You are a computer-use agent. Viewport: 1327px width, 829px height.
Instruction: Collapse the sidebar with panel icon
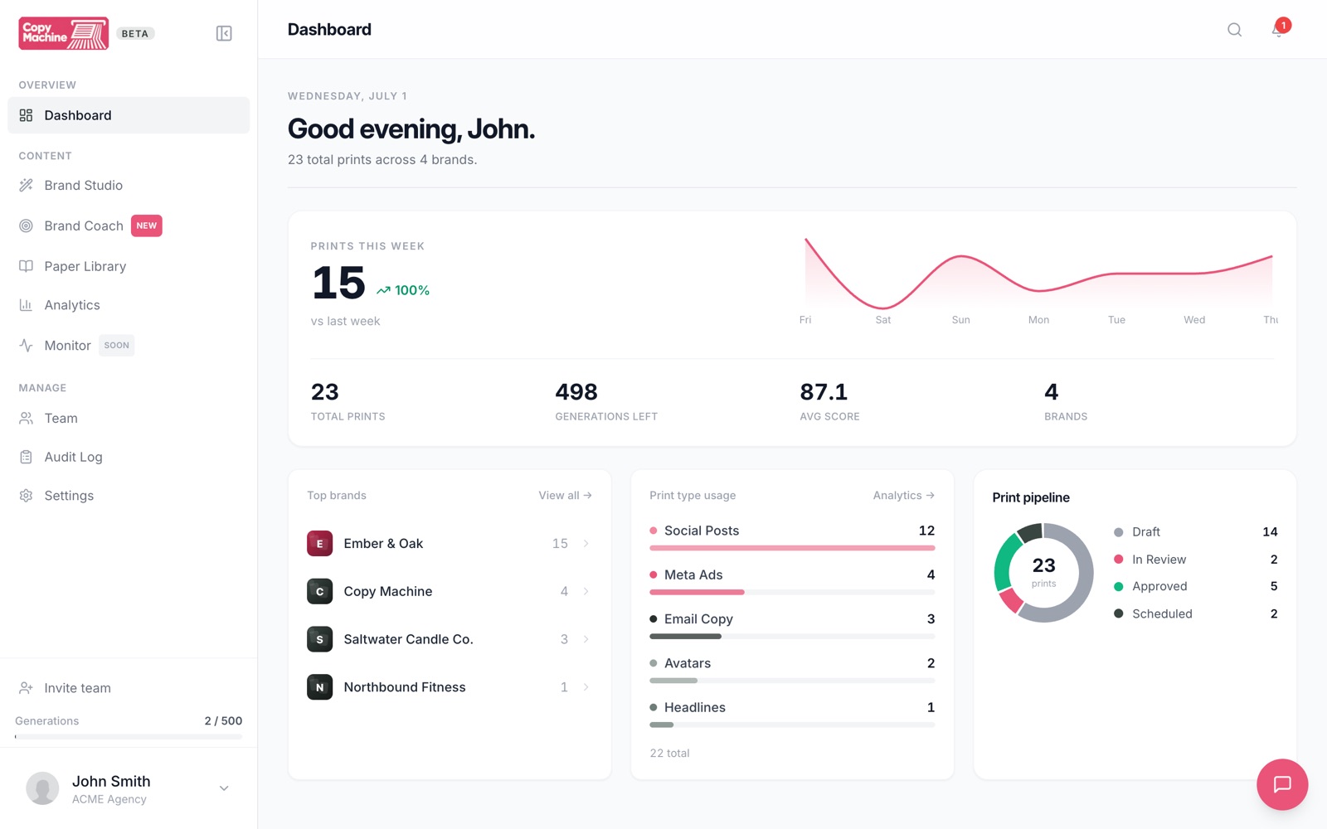[224, 33]
